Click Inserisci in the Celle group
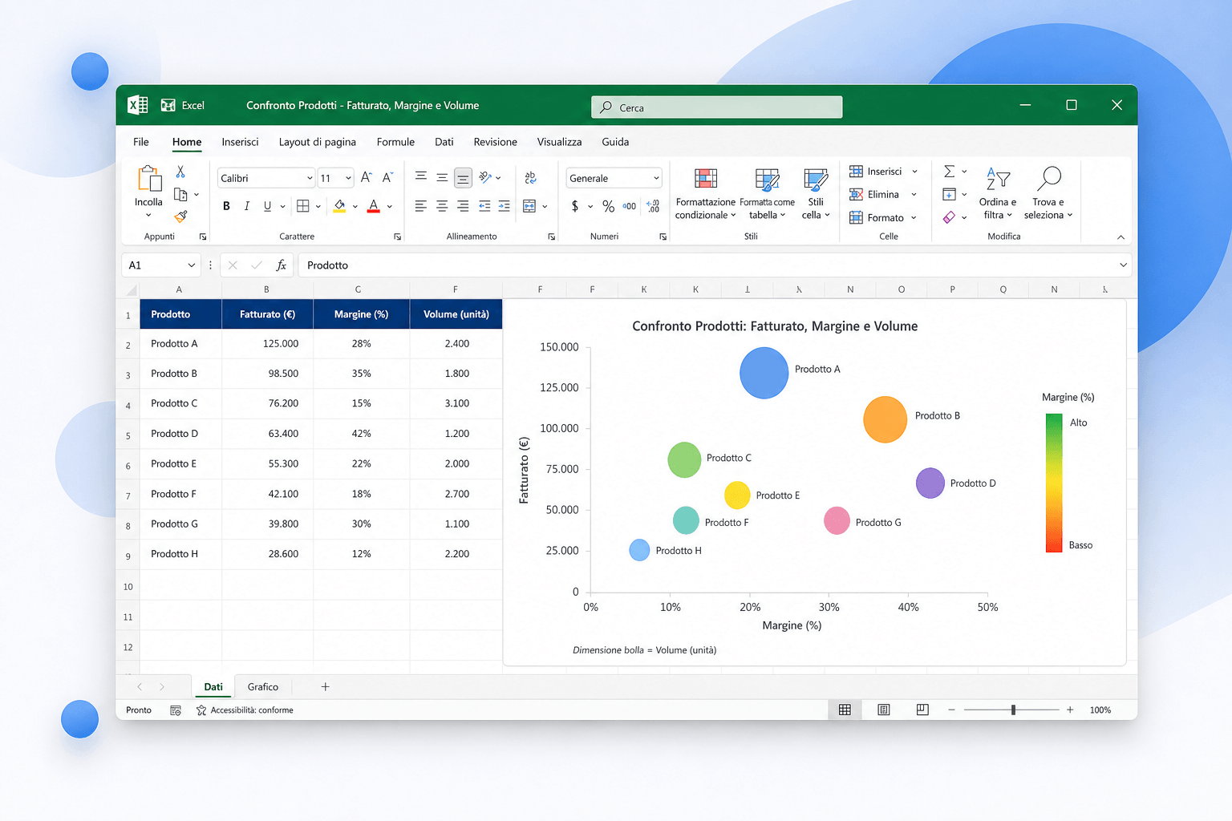 point(882,172)
